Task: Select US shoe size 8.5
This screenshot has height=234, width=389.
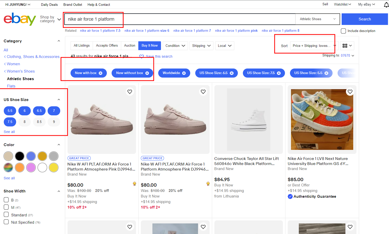Action: (x=39, y=122)
